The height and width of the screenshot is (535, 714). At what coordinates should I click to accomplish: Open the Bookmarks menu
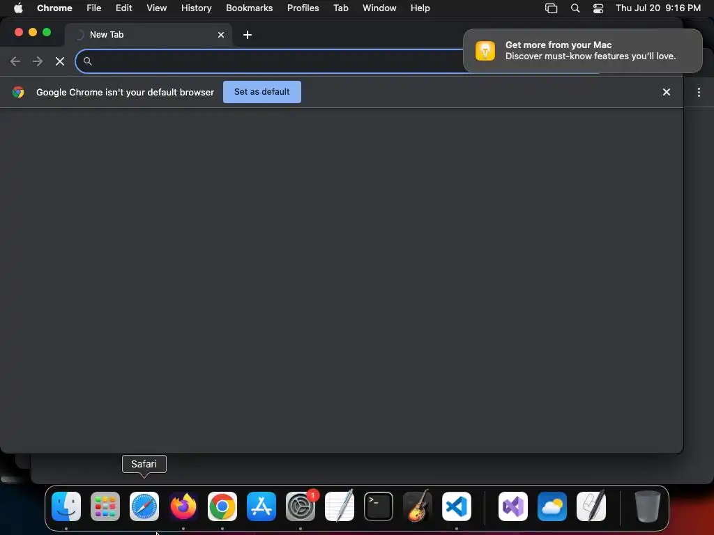click(250, 8)
